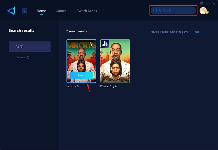
Task: Click the PC platform icon on Far Cry 6 cover
Action: coord(92,44)
